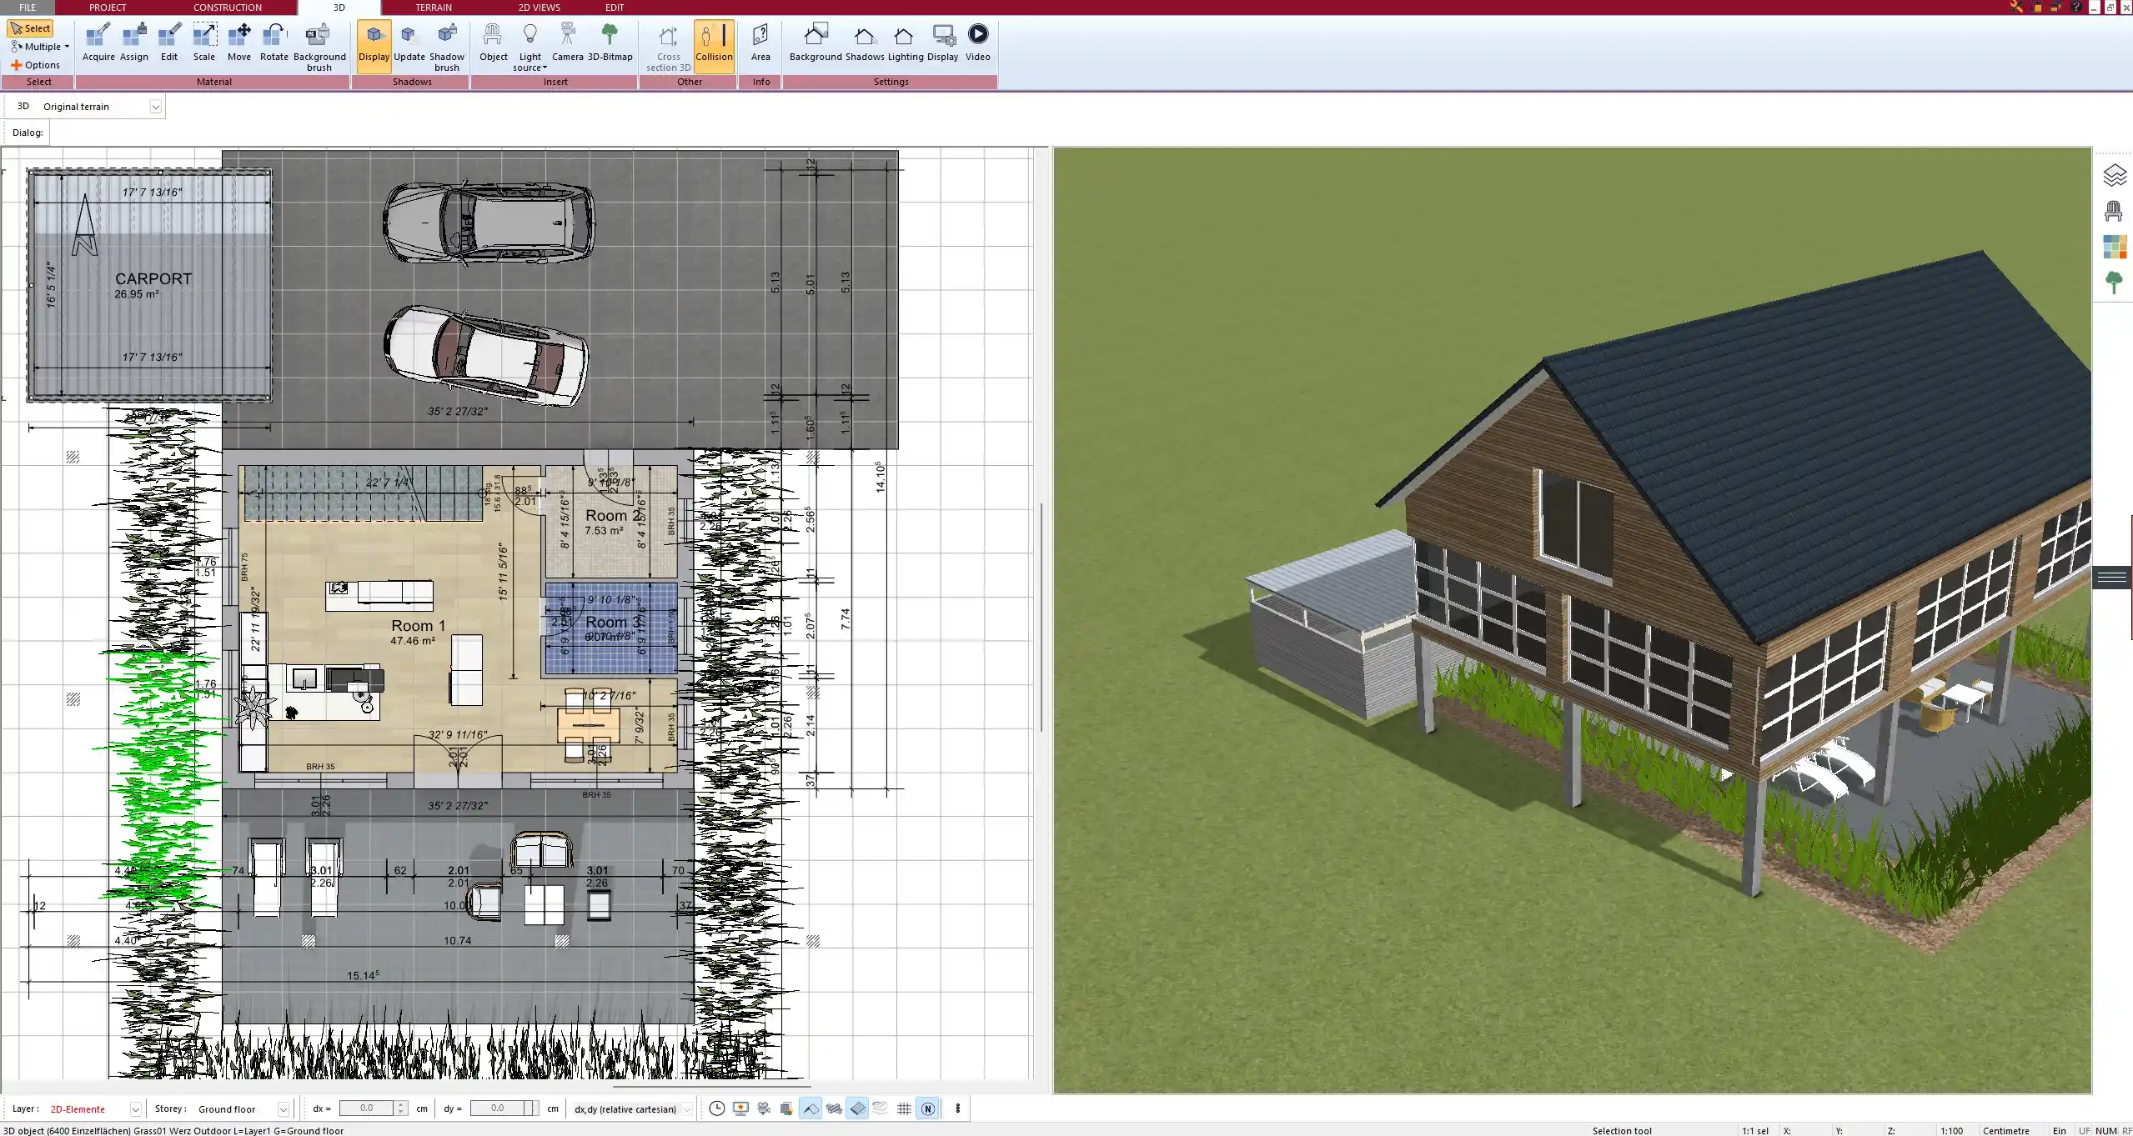2133x1136 pixels.
Task: Open the CONSTRUCTION ribbon tab
Action: coord(227,7)
